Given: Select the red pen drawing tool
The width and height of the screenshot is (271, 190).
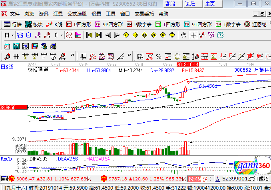Looking at the screenshot, I should [7, 57].
